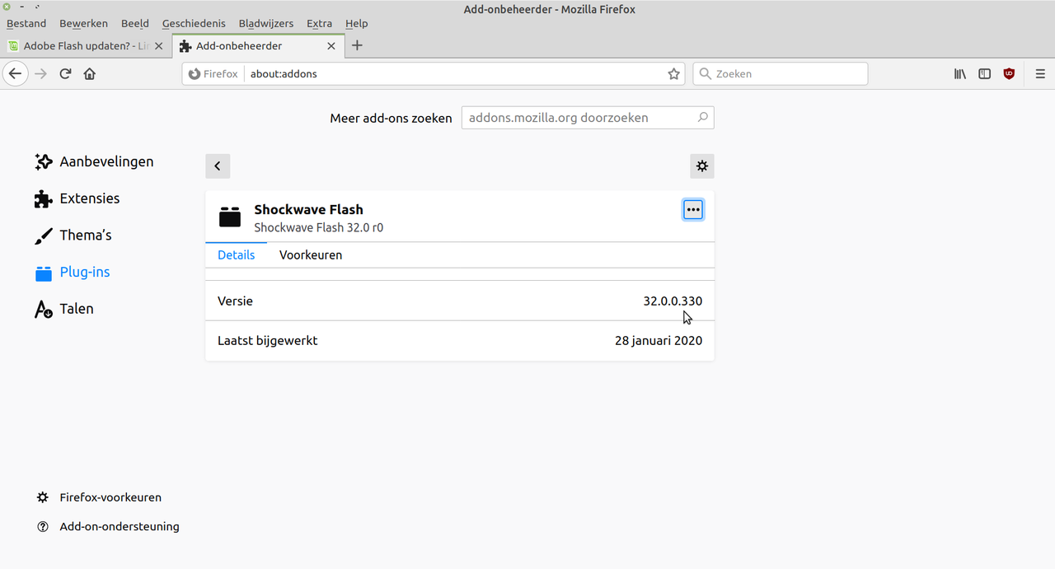Focus the addons.mozilla.org doorzoeken field
The image size is (1055, 569).
pyautogui.click(x=588, y=117)
